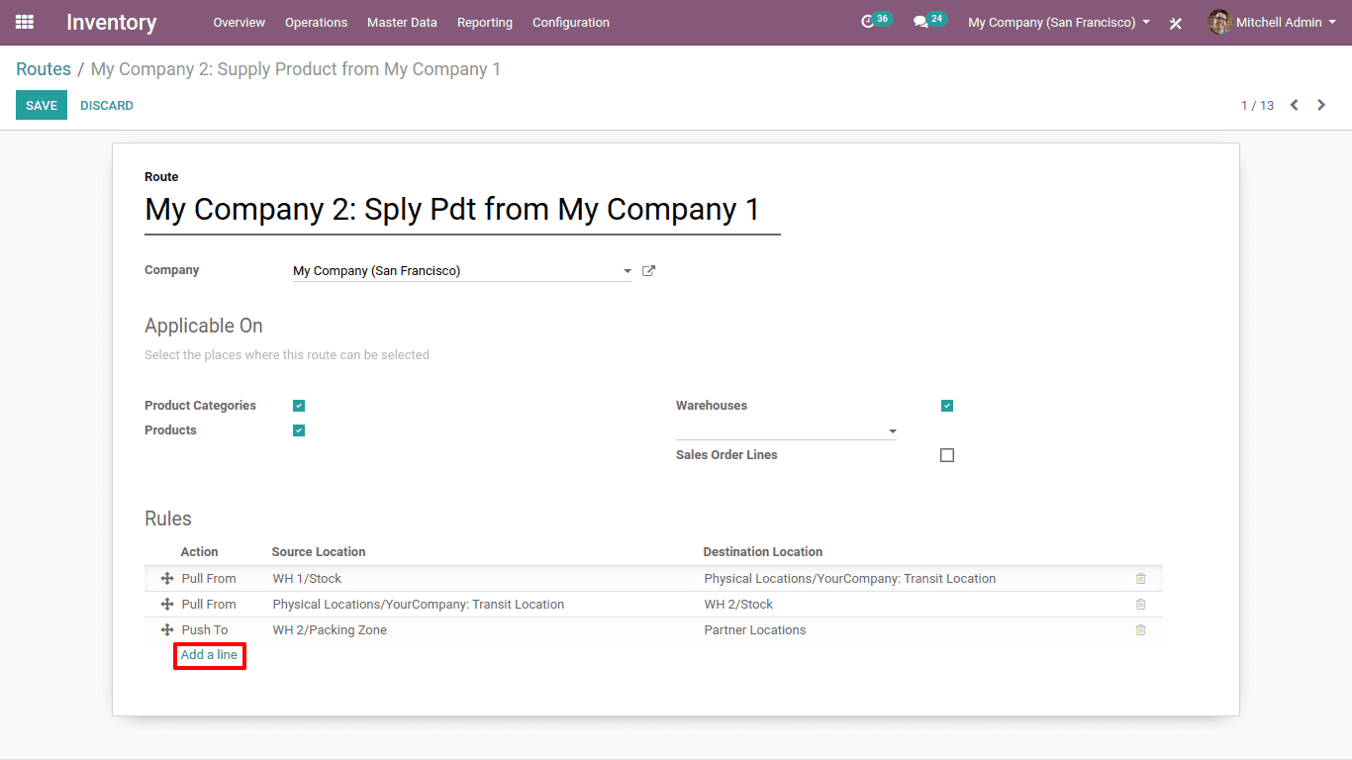Click Mitchell Admin's avatar picture
This screenshot has height=760, width=1352.
(1219, 22)
